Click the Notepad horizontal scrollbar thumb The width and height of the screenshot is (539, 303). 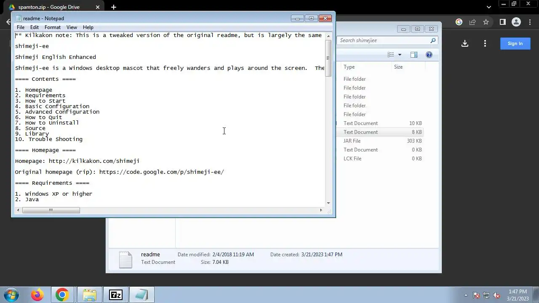point(51,210)
